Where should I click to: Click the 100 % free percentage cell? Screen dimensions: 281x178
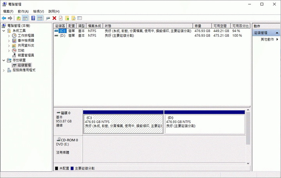[237, 36]
